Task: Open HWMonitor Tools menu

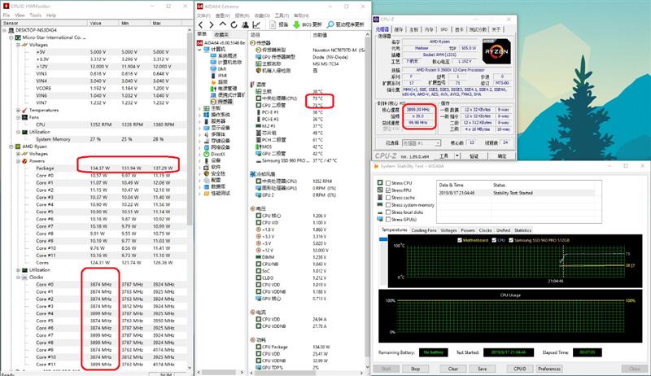Action: point(35,15)
